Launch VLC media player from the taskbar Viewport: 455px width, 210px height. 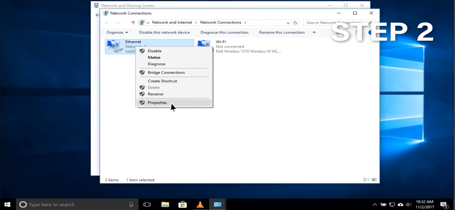(x=200, y=204)
